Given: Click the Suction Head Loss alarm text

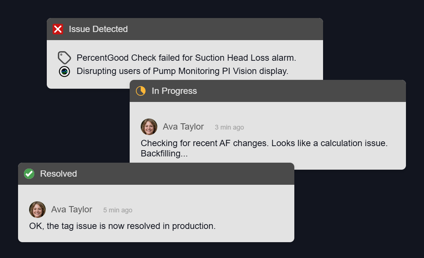Looking at the screenshot, I should point(246,58).
